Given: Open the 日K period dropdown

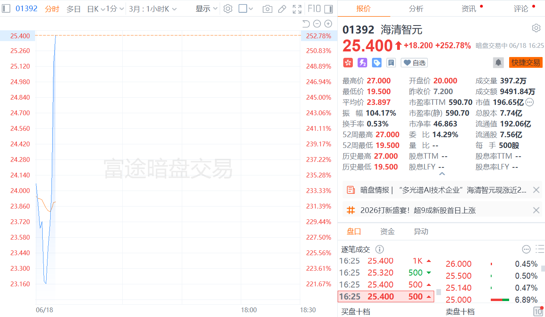Looking at the screenshot, I should pos(96,9).
